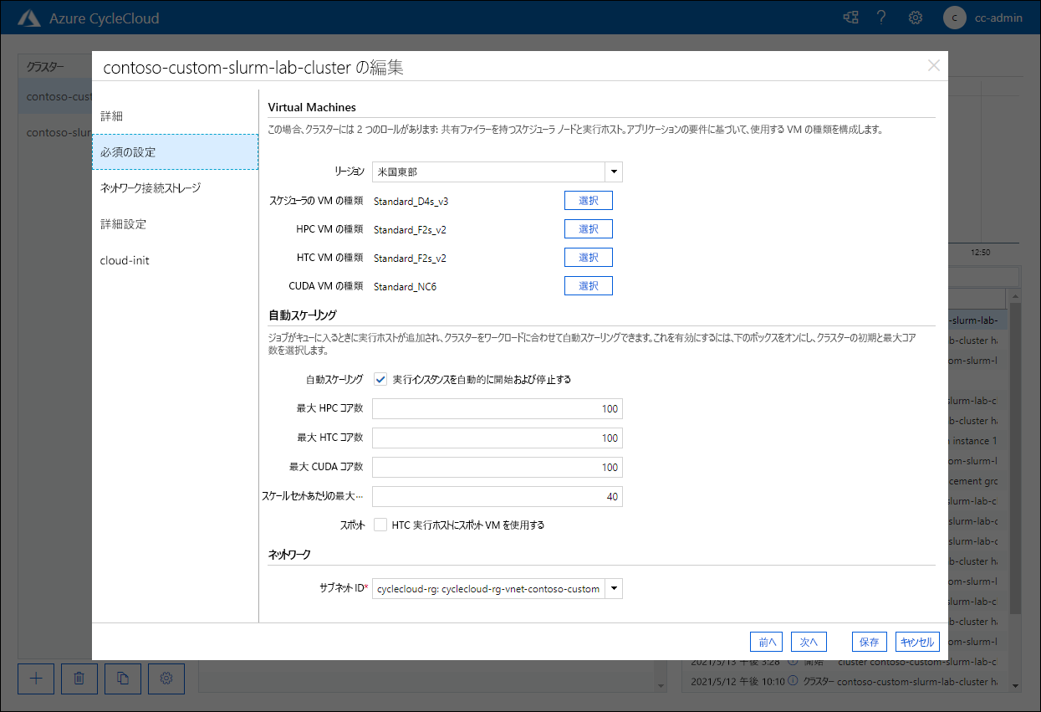This screenshot has height=712, width=1041.
Task: Uncheck automatic start and stop of execute instances
Action: click(x=380, y=379)
